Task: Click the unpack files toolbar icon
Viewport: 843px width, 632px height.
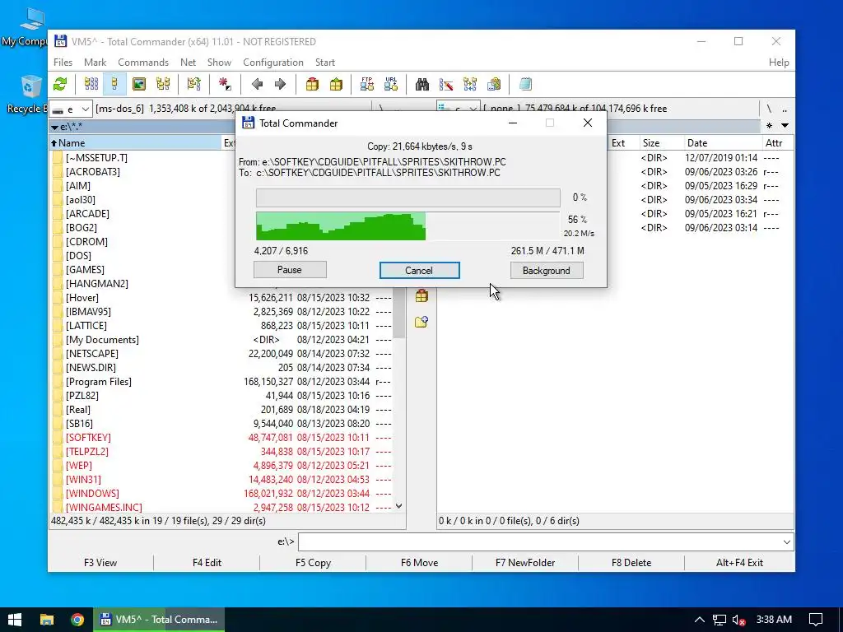Action: 336,85
